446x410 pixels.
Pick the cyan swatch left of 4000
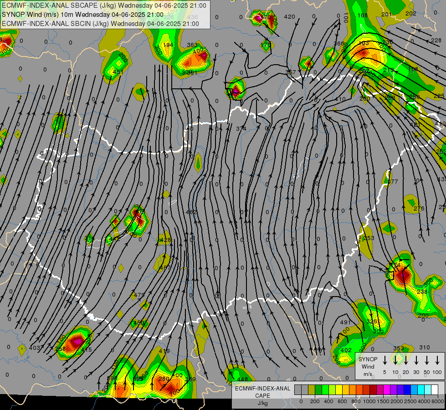pos(421,390)
